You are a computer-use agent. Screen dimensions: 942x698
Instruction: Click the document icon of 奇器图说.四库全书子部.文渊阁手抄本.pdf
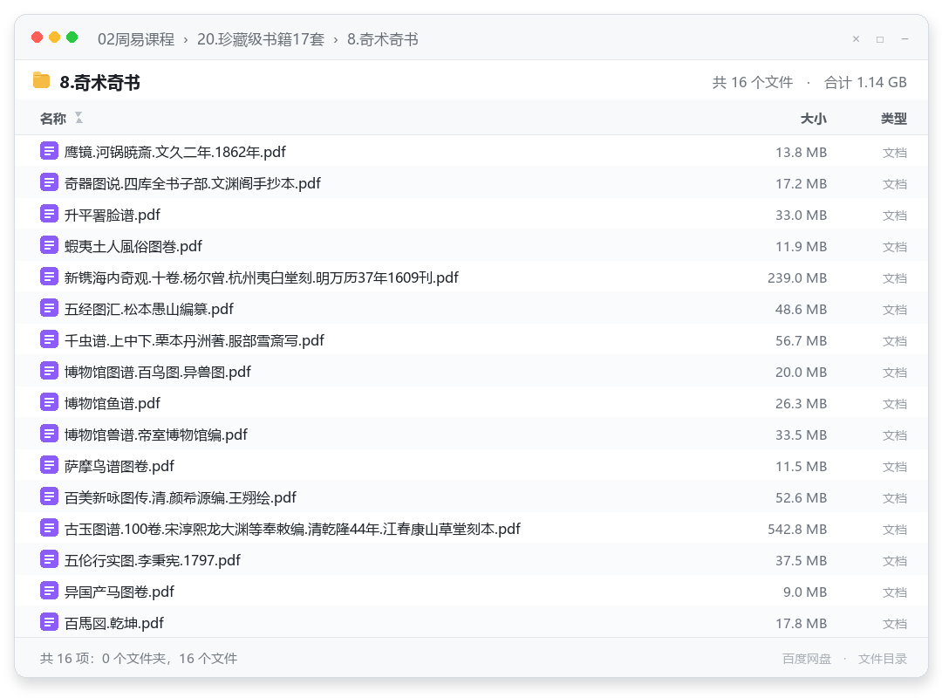(49, 182)
